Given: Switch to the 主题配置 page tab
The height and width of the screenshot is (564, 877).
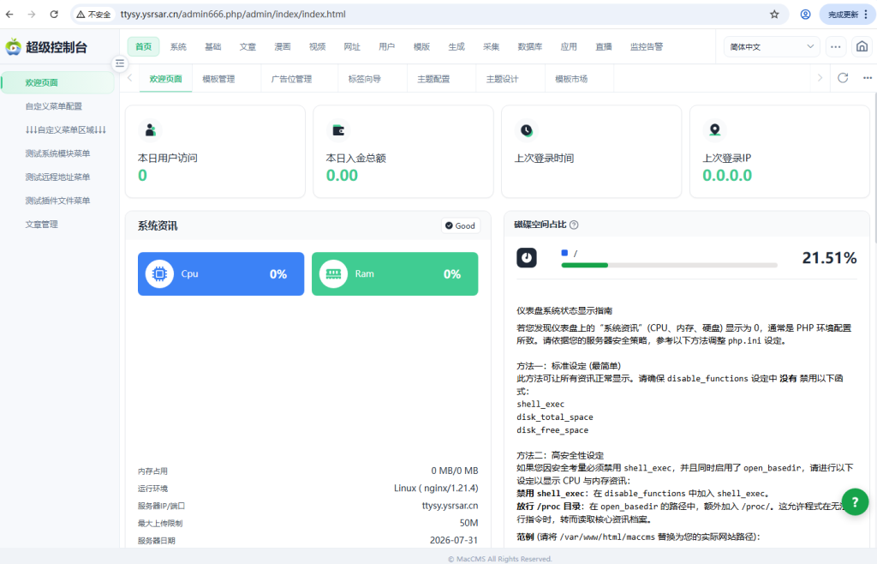Looking at the screenshot, I should click(x=433, y=79).
